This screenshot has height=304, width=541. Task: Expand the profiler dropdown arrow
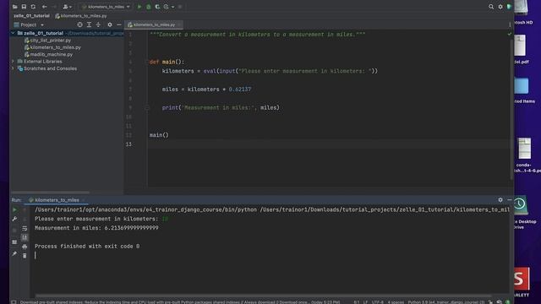[x=172, y=7]
